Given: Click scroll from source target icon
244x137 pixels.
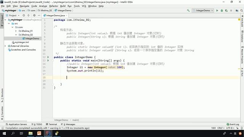Looking at the screenshot, I should [x=24, y=15].
